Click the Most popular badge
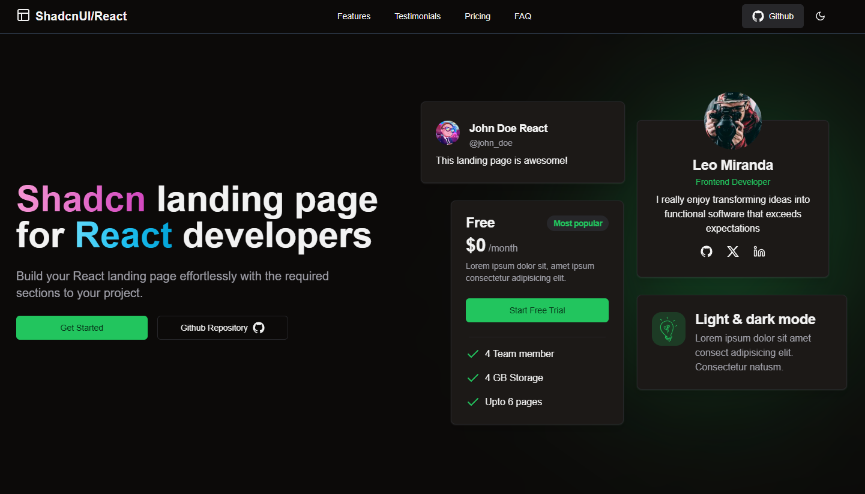 point(577,223)
